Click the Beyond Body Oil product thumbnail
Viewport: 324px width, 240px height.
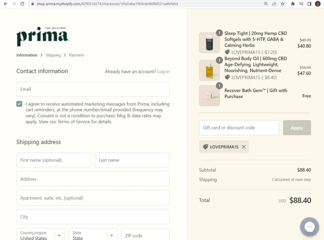click(209, 70)
